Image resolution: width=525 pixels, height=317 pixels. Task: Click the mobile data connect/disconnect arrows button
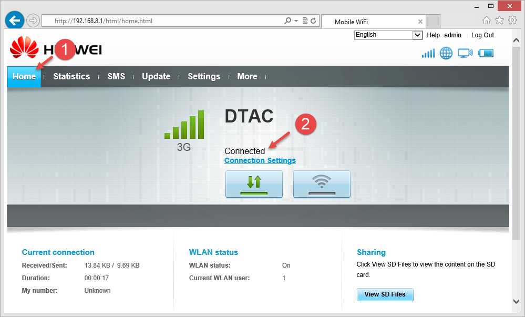[254, 183]
